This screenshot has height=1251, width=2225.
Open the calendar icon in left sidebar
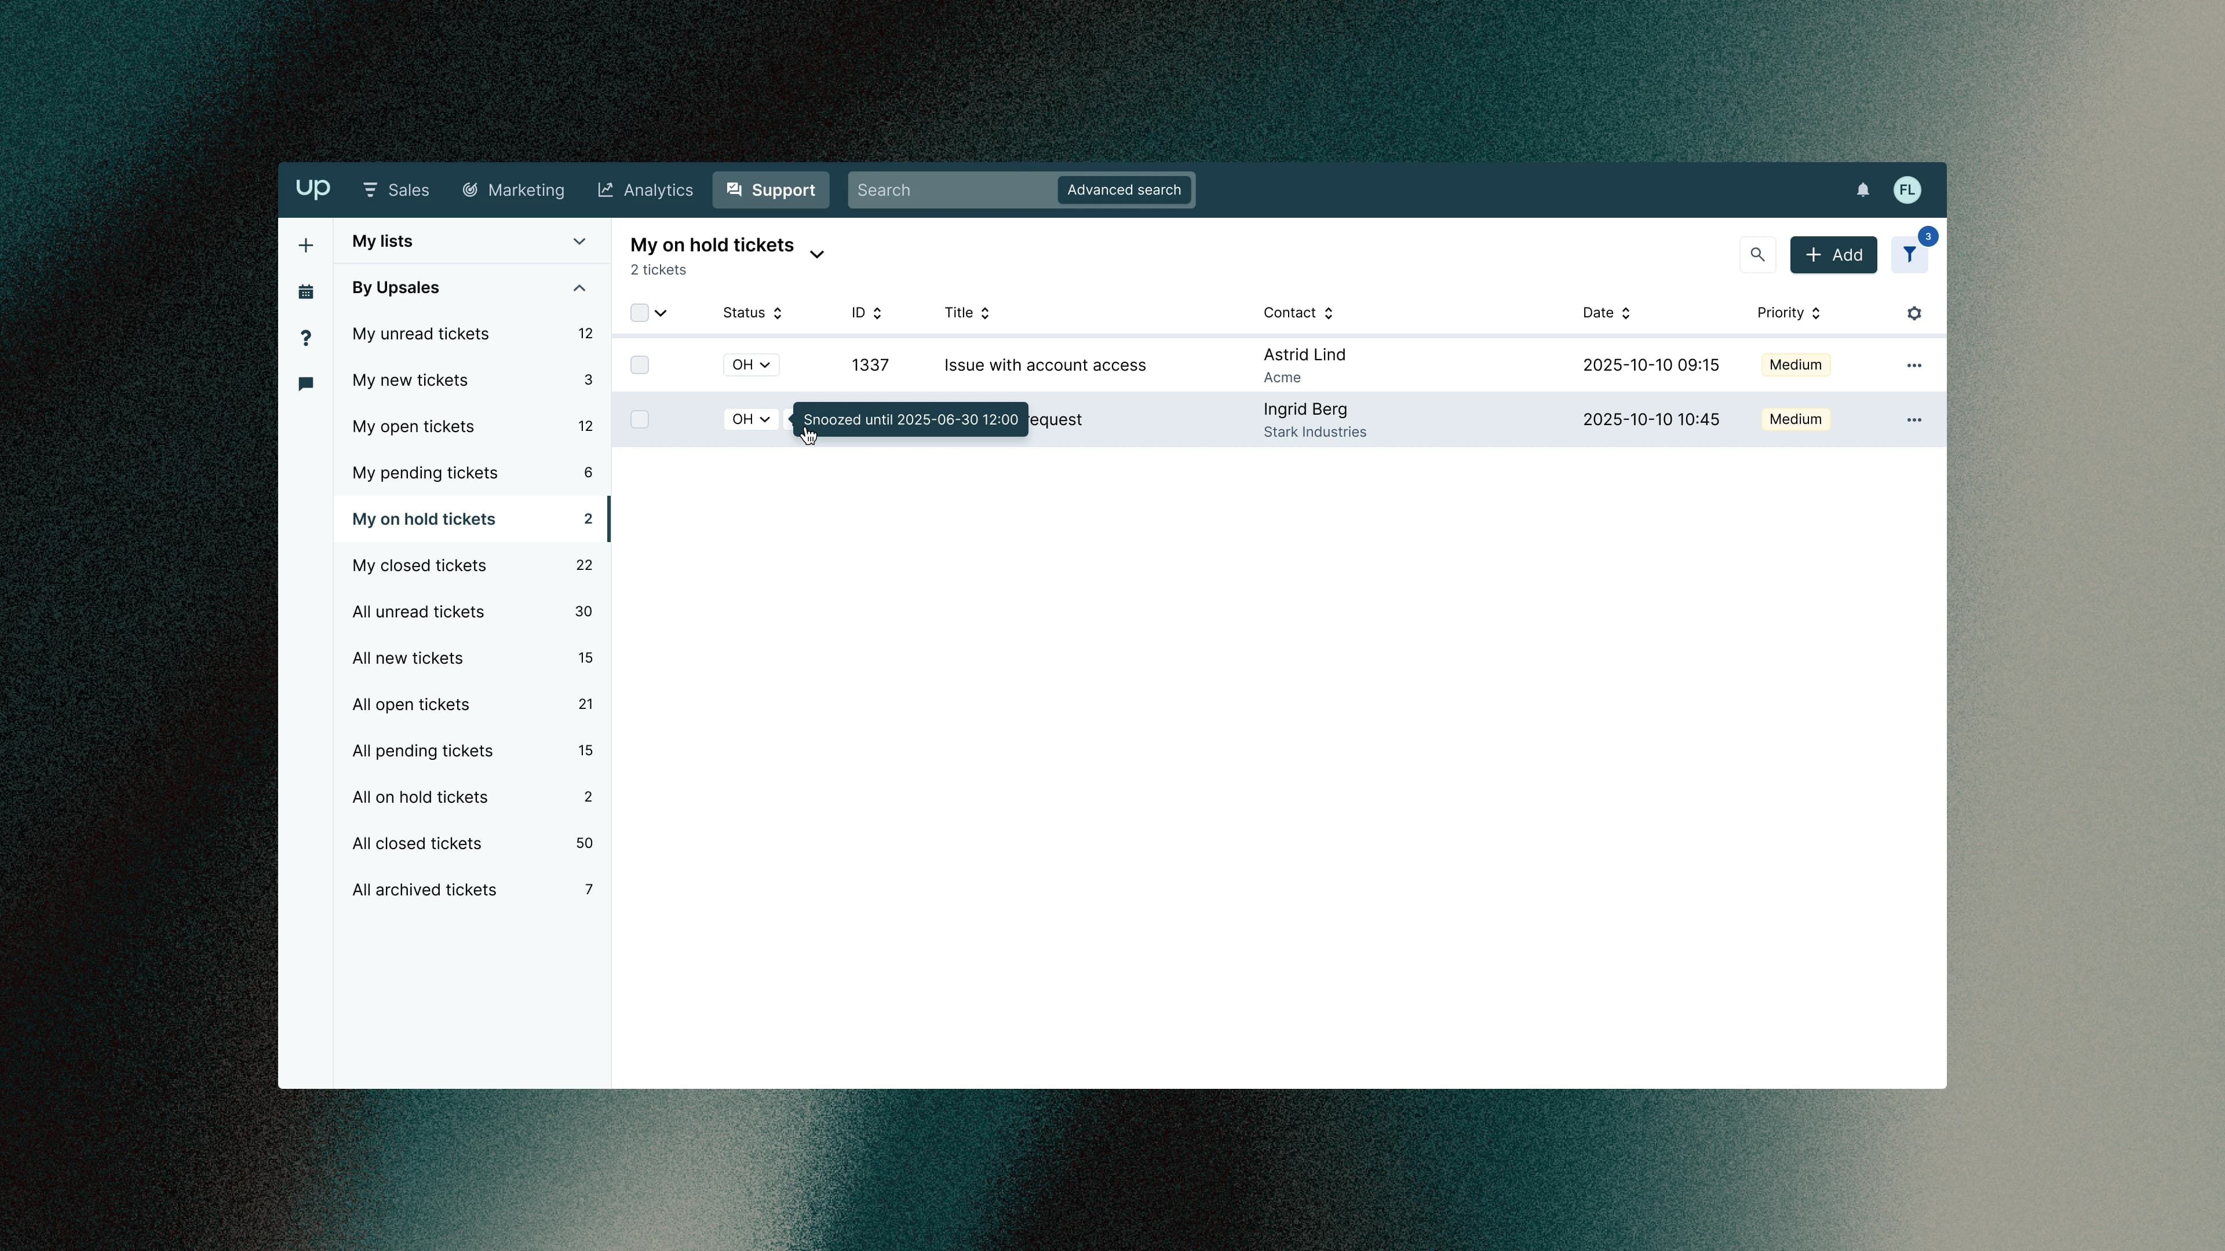click(x=306, y=292)
